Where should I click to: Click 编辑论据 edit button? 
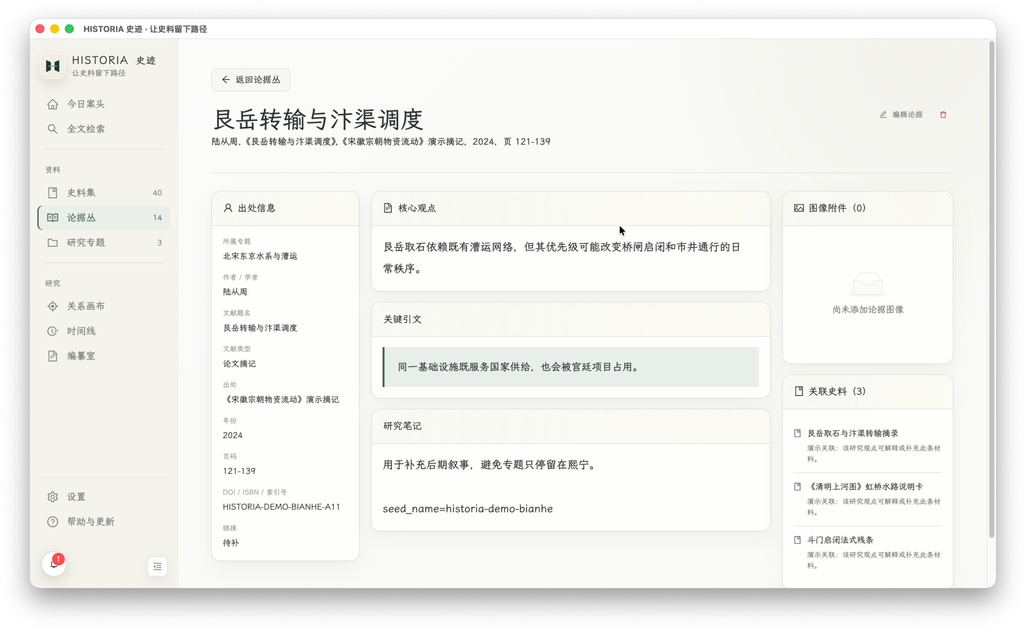coord(901,114)
